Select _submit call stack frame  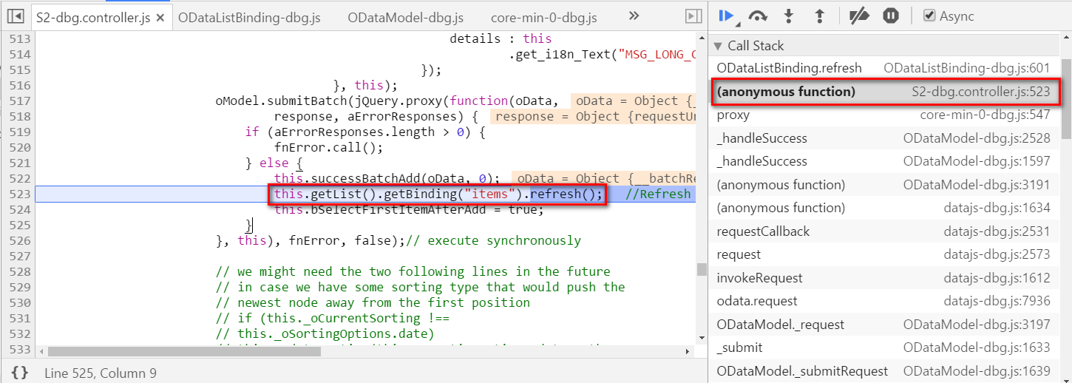coord(883,348)
